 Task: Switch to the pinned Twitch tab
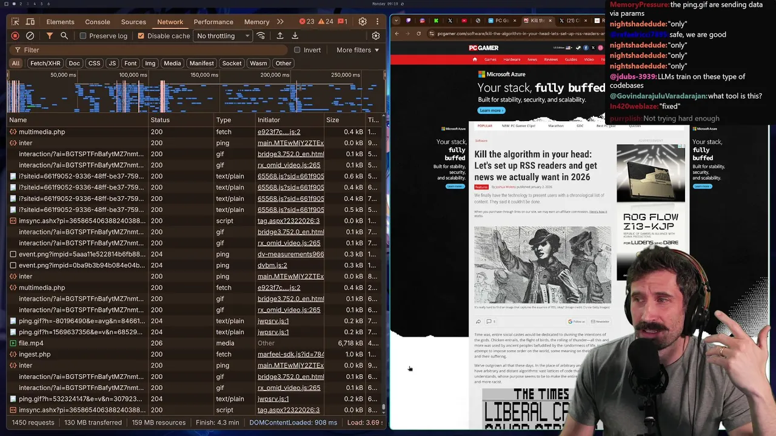[408, 21]
